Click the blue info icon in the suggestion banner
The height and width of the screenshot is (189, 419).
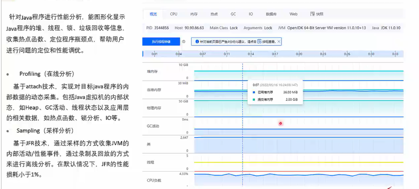tap(197, 42)
